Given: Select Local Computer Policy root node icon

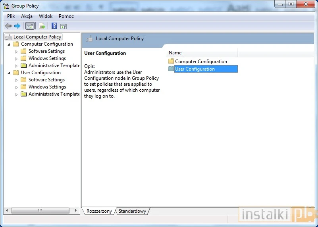Looking at the screenshot, I should (x=9, y=37).
